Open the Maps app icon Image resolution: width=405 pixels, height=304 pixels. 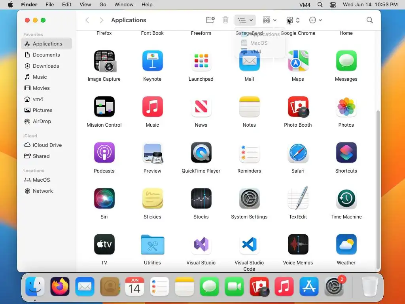click(x=298, y=61)
